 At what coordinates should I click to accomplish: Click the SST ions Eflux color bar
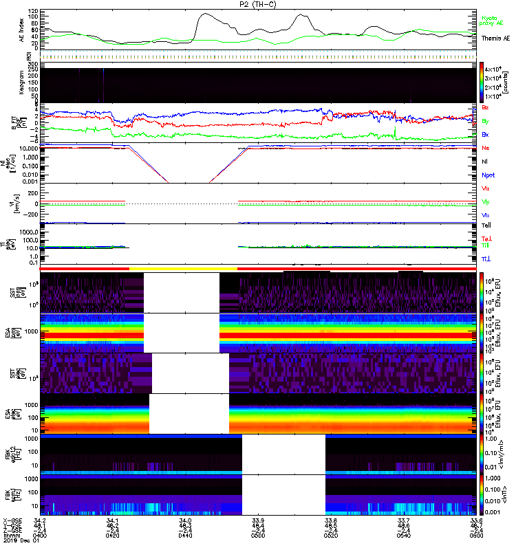tap(482, 293)
